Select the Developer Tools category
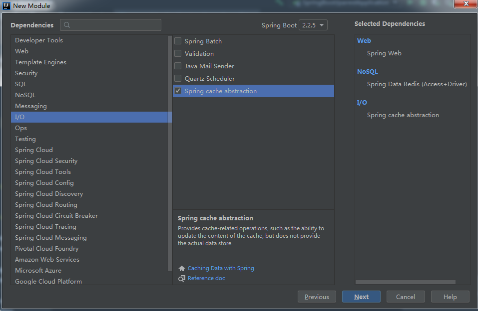 point(39,40)
